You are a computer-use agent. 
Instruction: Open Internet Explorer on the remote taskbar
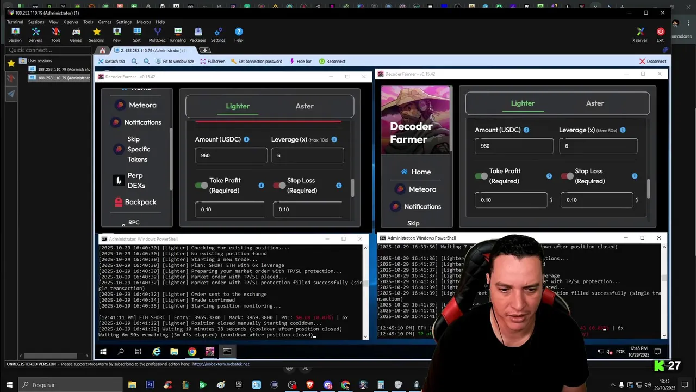point(157,352)
